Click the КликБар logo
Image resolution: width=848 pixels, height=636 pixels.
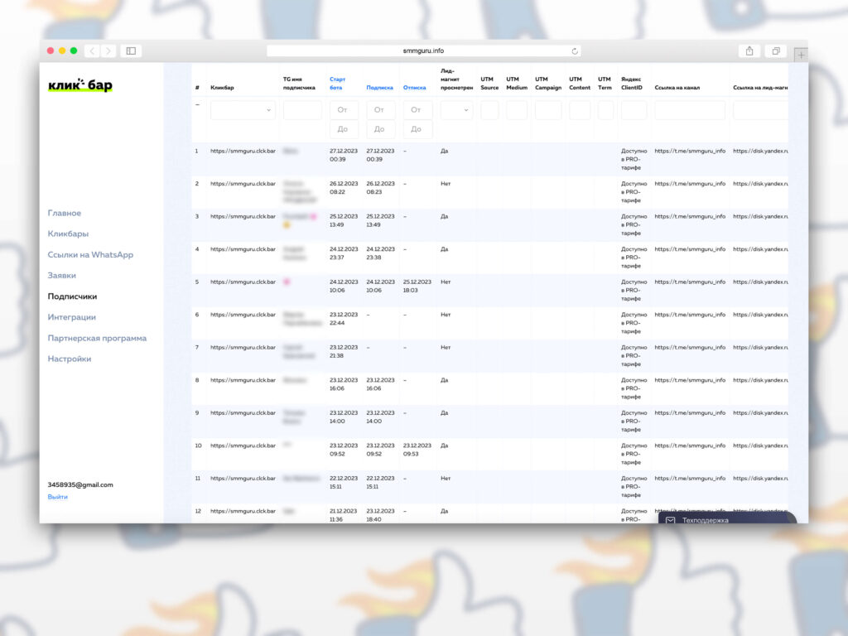tap(80, 85)
